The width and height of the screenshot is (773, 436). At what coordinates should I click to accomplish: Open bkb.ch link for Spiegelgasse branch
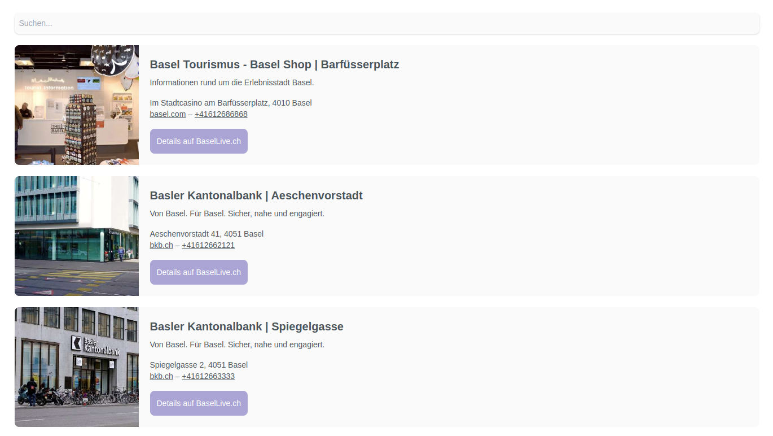coord(161,376)
